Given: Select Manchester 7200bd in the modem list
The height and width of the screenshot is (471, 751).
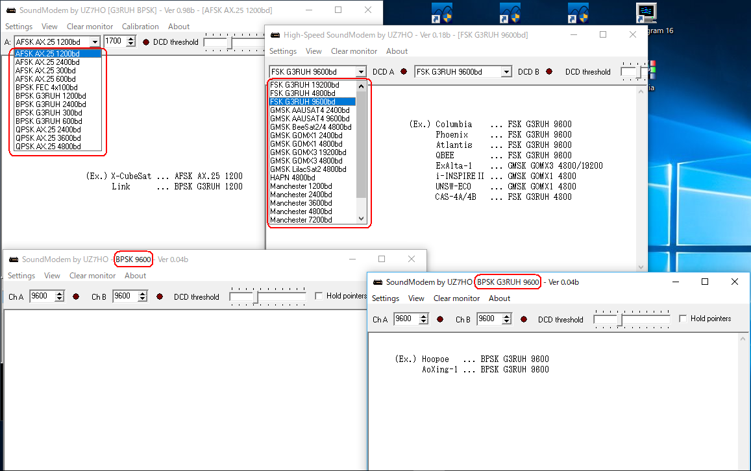Looking at the screenshot, I should [313, 220].
